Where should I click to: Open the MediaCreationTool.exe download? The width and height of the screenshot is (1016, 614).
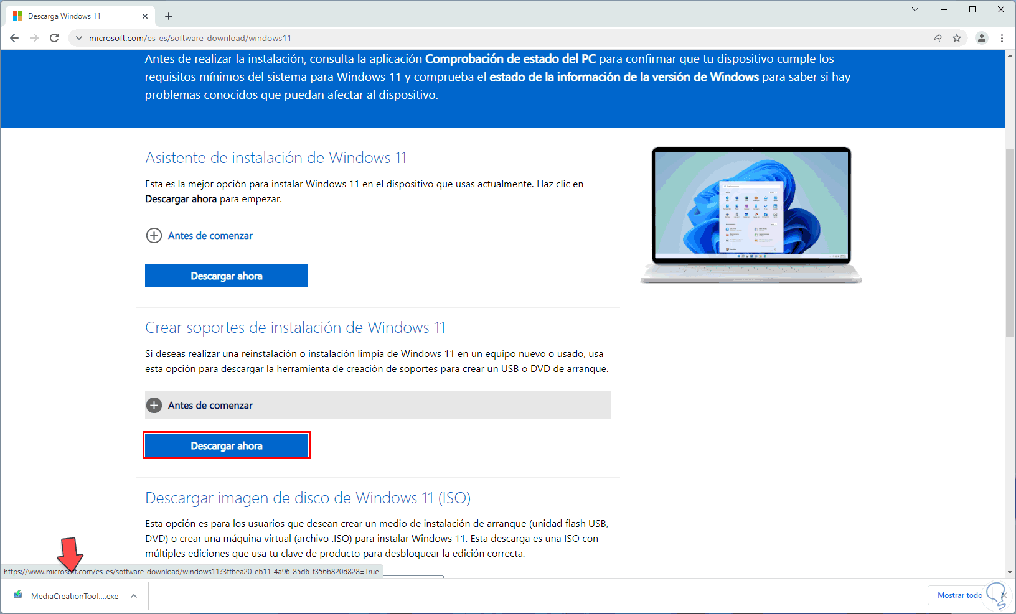point(67,596)
